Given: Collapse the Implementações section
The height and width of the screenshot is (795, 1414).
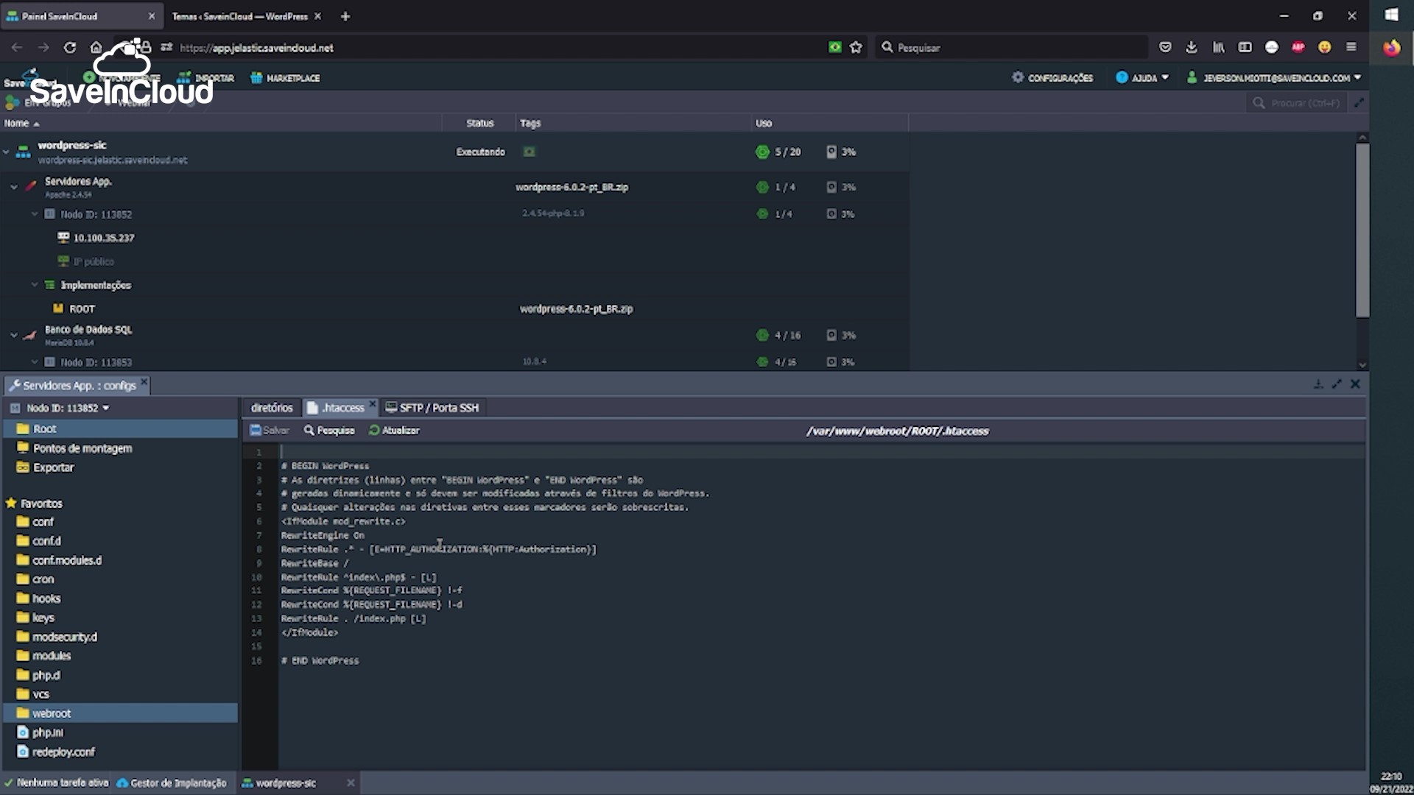Looking at the screenshot, I should click(x=35, y=285).
